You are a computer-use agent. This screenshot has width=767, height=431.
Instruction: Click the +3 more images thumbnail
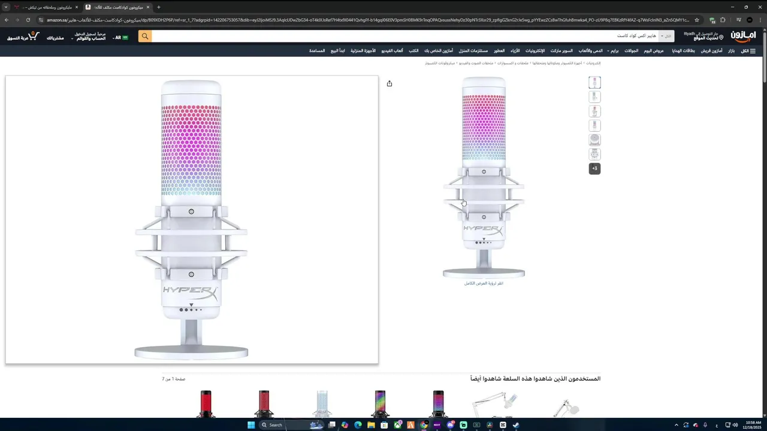594,169
